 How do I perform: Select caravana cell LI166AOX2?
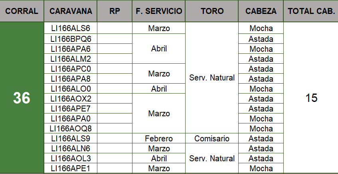[71, 98]
